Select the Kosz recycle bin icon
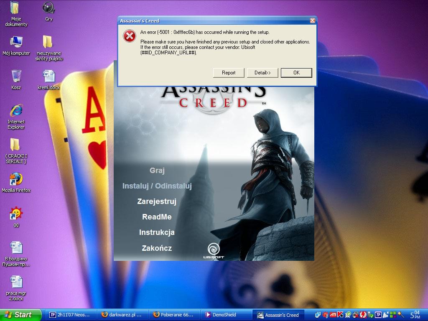428x321 pixels. (16, 80)
